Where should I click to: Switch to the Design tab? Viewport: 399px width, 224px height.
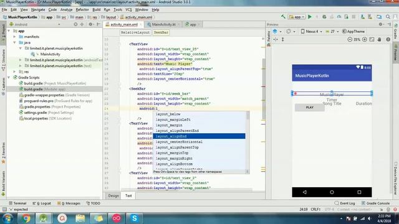[x=113, y=195]
